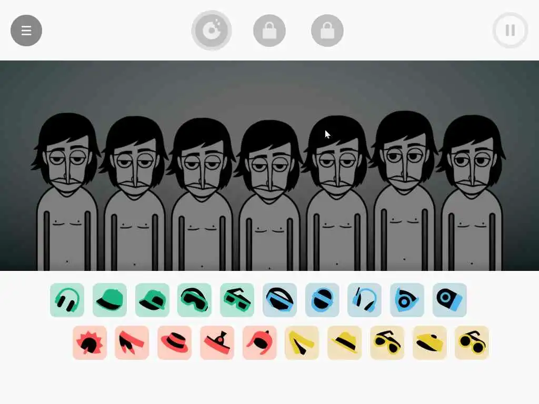539x404 pixels.
Task: Open the hamburger menu button
Action: coord(26,31)
